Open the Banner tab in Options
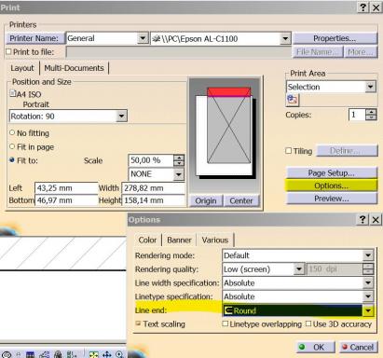The image size is (383, 358). [x=179, y=240]
